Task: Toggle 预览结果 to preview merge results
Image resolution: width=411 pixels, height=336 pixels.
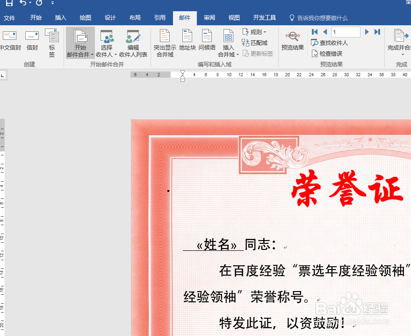Action: point(294,44)
